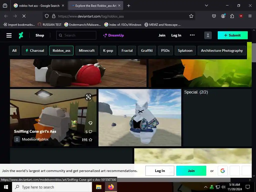Image resolution: width=256 pixels, height=192 pixels.
Task: Click the award badge icon on Sniffing Cone thumbnail
Action: pyautogui.click(x=90, y=123)
